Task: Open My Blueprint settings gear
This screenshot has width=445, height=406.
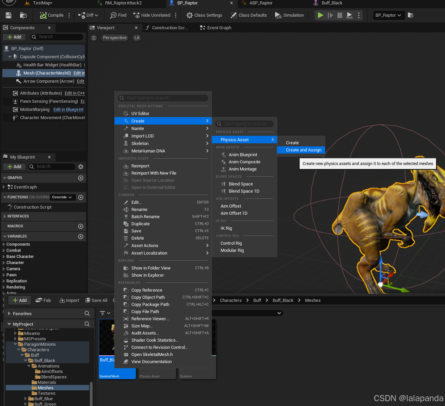Action: (x=81, y=167)
